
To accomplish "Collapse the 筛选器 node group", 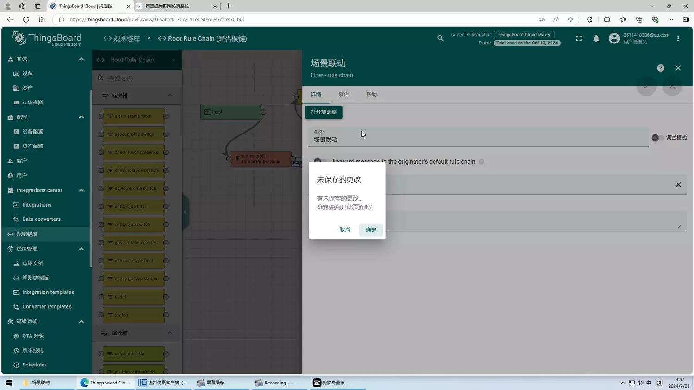I will (169, 96).
